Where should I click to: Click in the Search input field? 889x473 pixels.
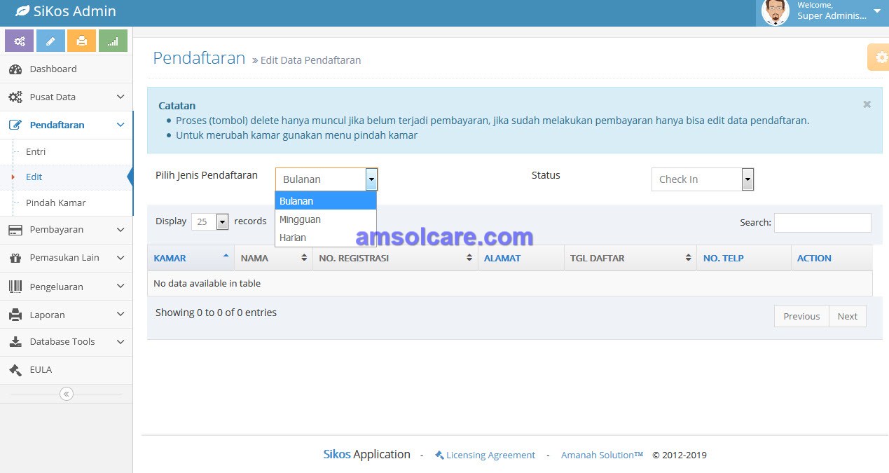click(822, 223)
